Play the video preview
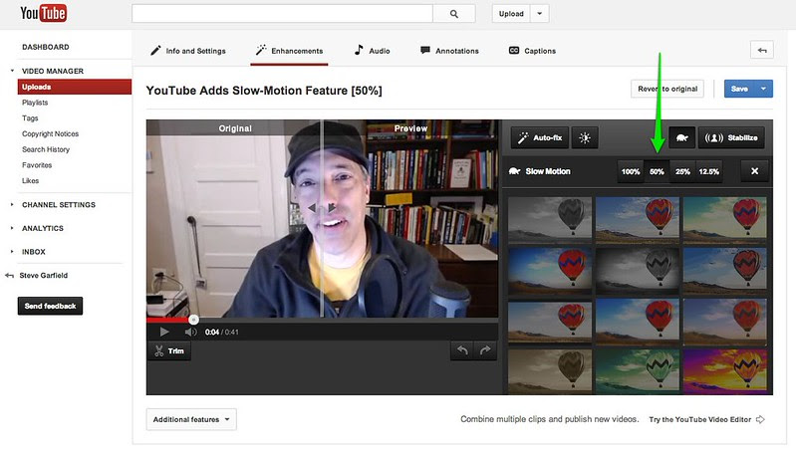The image size is (796, 456). (x=164, y=332)
